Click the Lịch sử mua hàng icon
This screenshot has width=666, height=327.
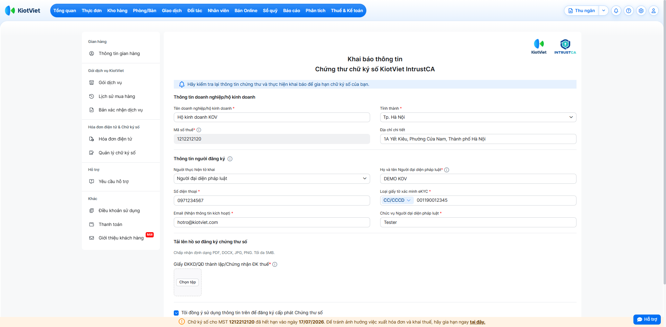click(92, 97)
